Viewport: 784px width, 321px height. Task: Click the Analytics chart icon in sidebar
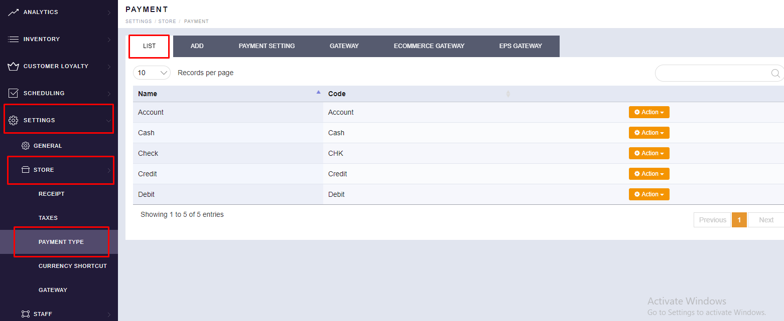(x=14, y=12)
